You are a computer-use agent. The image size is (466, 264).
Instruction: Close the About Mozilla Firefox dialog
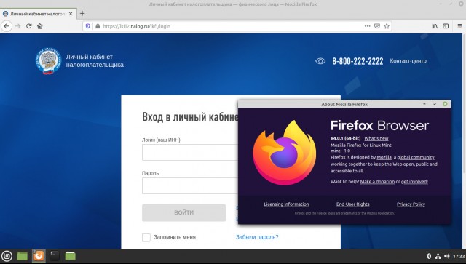point(445,104)
